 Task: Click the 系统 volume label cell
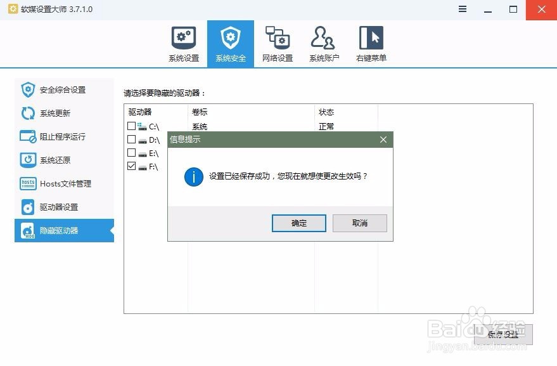[x=200, y=127]
